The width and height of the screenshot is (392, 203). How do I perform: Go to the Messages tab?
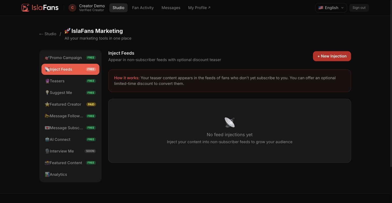click(x=171, y=8)
